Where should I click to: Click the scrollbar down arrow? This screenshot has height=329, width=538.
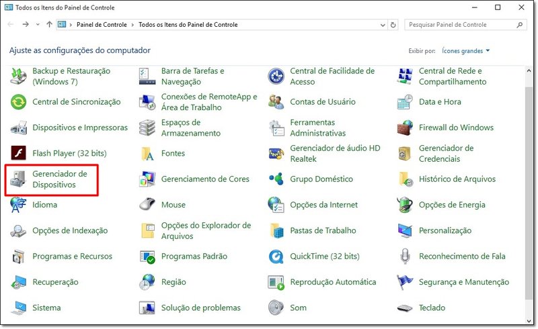coord(529,321)
